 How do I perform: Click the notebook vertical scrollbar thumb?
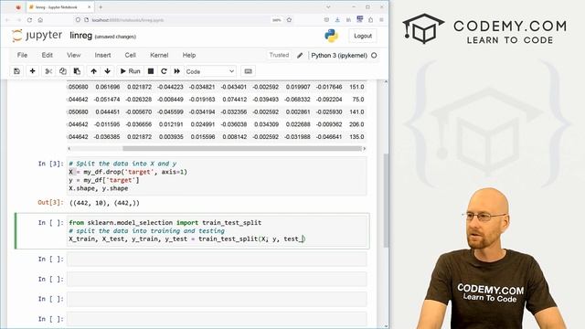pyautogui.click(x=386, y=200)
